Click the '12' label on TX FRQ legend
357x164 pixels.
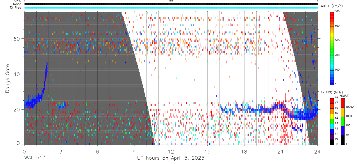[x=337, y=128]
